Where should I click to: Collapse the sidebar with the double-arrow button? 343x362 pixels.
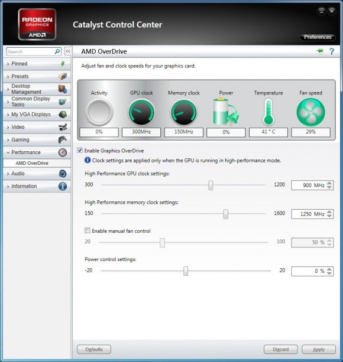pyautogui.click(x=68, y=51)
